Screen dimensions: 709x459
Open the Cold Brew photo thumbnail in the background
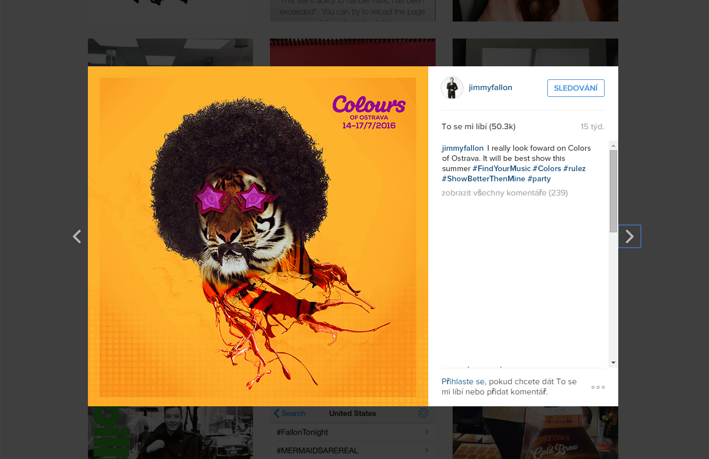535,432
